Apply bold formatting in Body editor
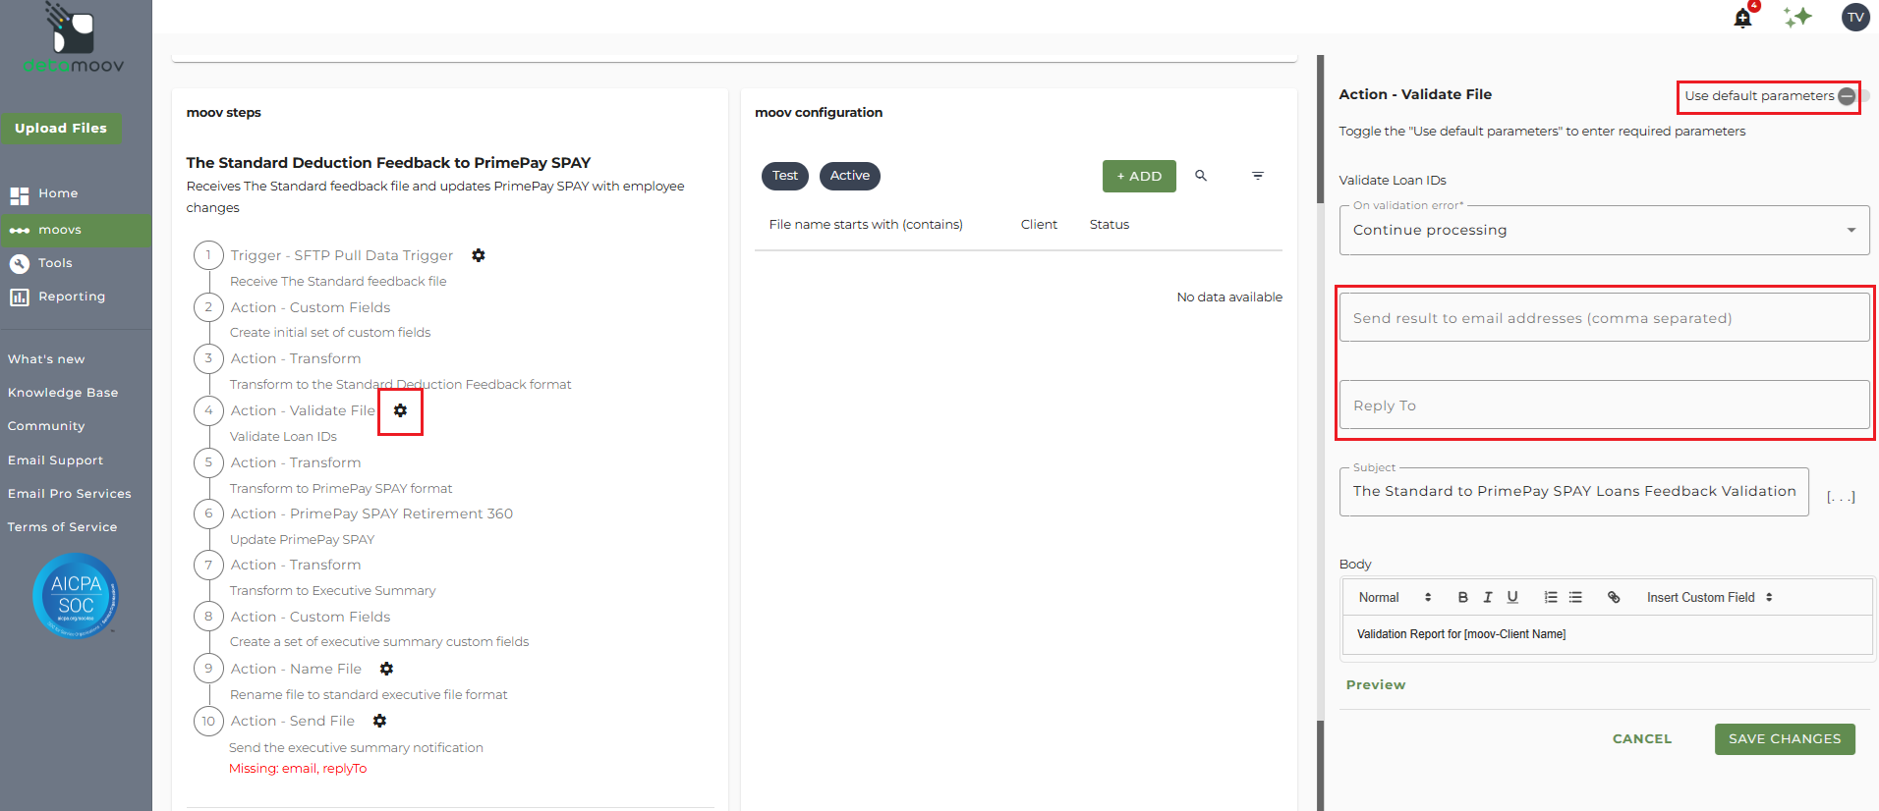Screen dimensions: 1879x811 (1462, 597)
